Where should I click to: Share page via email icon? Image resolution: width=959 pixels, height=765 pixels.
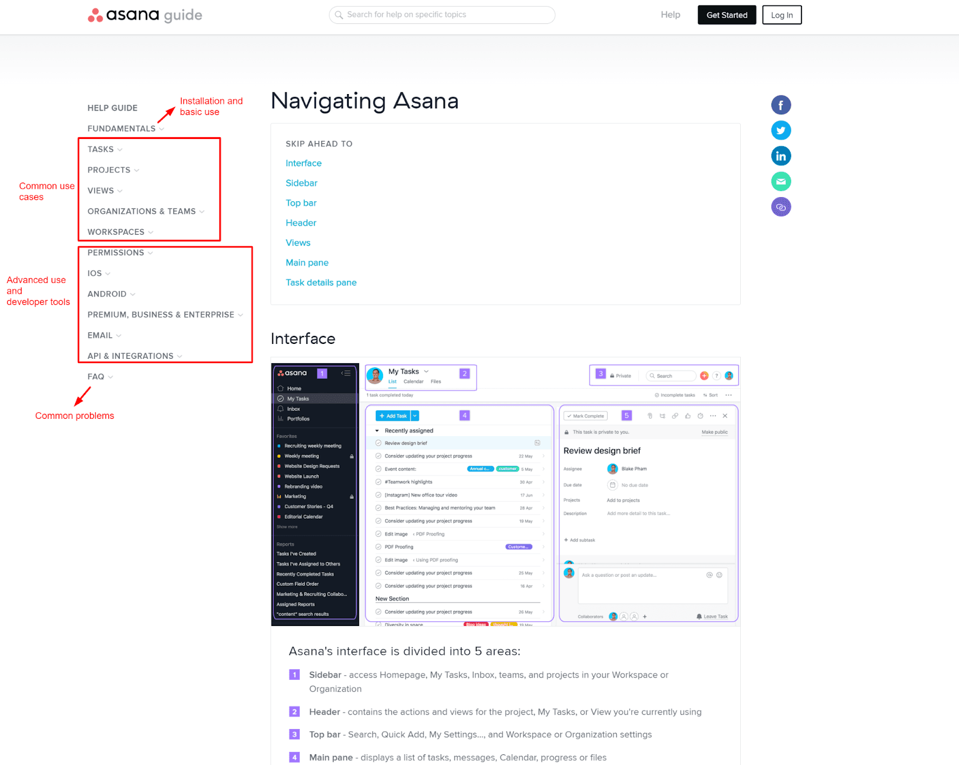click(780, 182)
